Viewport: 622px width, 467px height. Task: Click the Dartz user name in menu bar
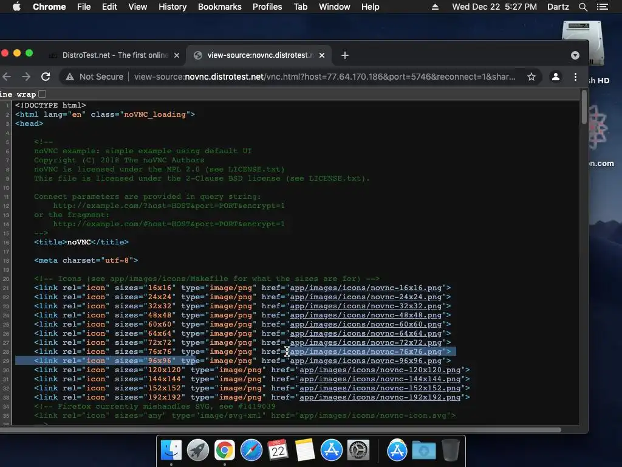558,7
